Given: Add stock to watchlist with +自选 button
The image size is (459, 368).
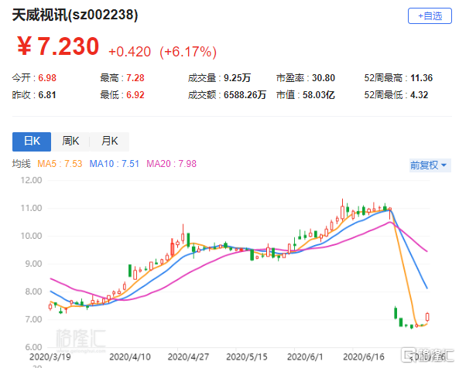Looking at the screenshot, I should 430,16.
